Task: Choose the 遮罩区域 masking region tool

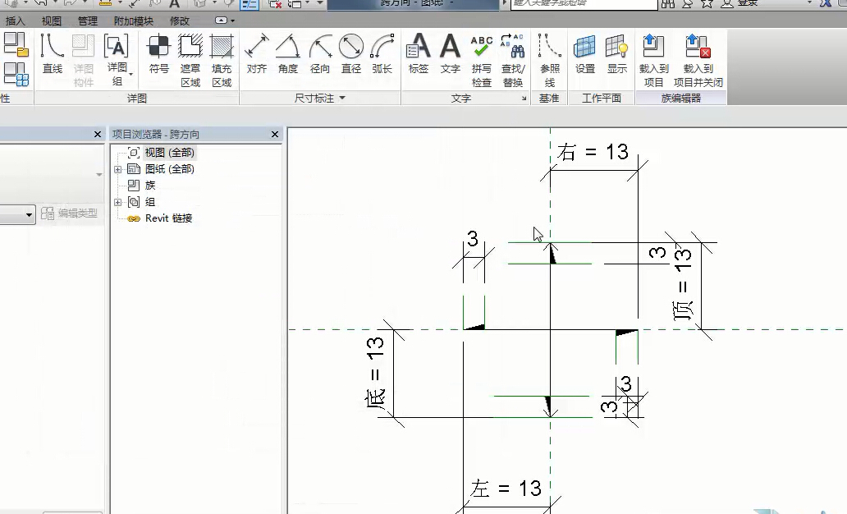Action: coord(190,59)
